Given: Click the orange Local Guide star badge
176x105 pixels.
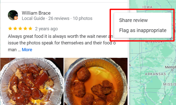Looking at the screenshot, I should click(16, 18).
